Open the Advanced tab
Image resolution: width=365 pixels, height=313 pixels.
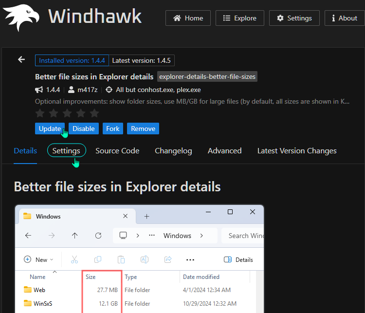(x=225, y=151)
